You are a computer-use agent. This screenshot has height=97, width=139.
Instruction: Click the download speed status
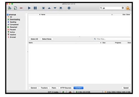(83, 92)
